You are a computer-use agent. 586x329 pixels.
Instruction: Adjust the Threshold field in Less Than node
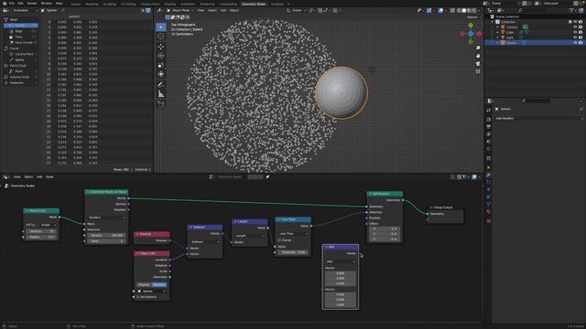coord(293,252)
